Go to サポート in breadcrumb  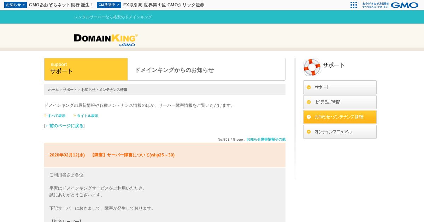click(x=70, y=90)
